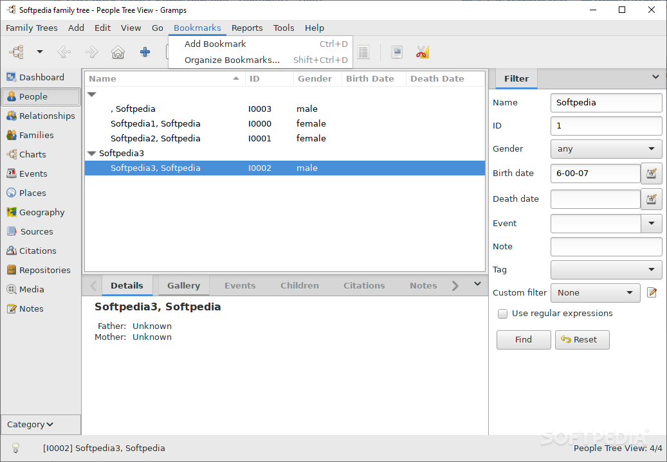This screenshot has height=462, width=667.
Task: Show further bottom tabs with right chevron
Action: coord(455,285)
